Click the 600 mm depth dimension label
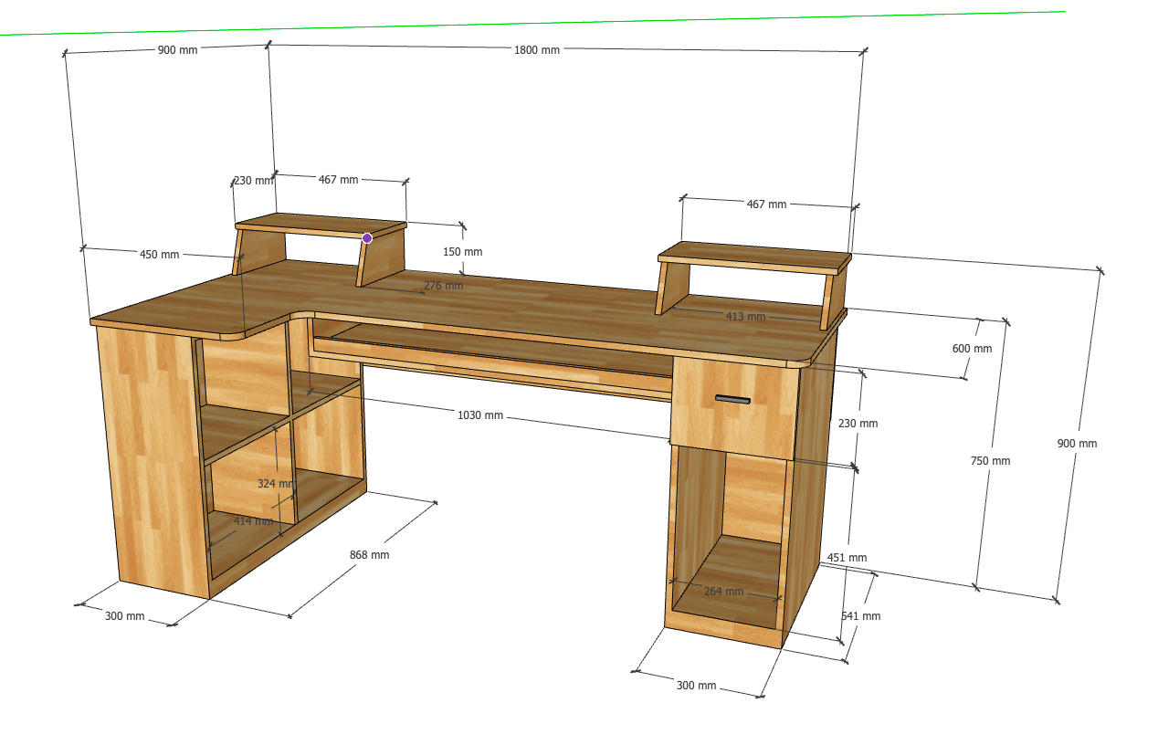This screenshot has height=745, width=1158. click(x=972, y=349)
